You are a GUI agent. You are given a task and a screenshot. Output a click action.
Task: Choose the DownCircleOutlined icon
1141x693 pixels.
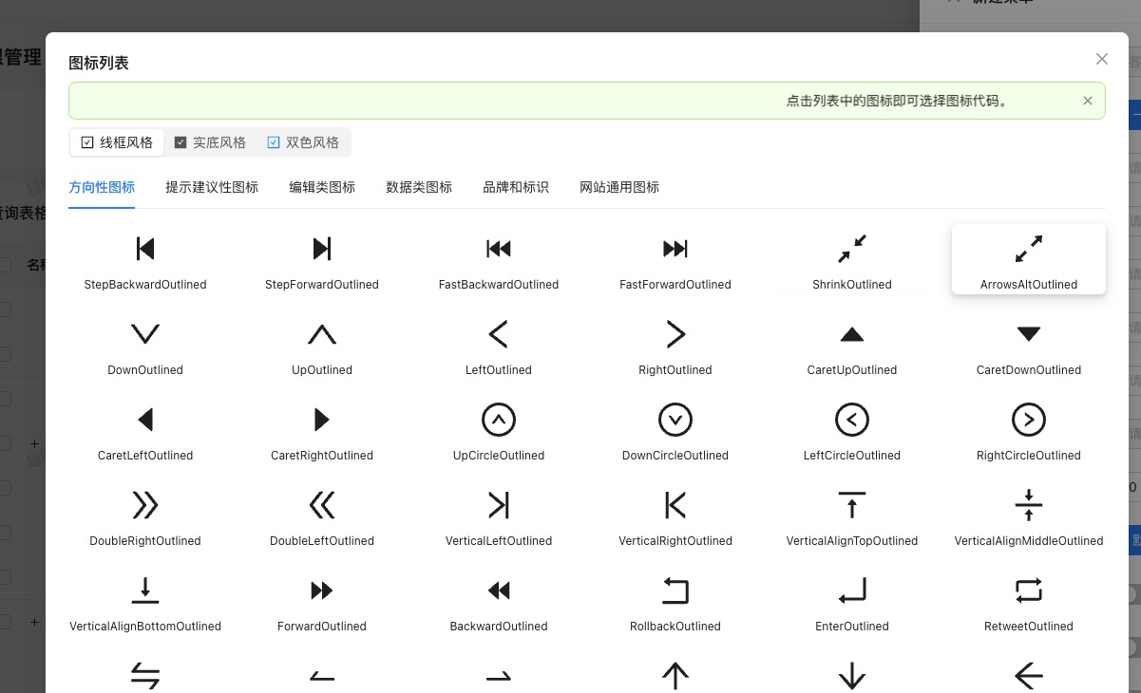(x=675, y=429)
